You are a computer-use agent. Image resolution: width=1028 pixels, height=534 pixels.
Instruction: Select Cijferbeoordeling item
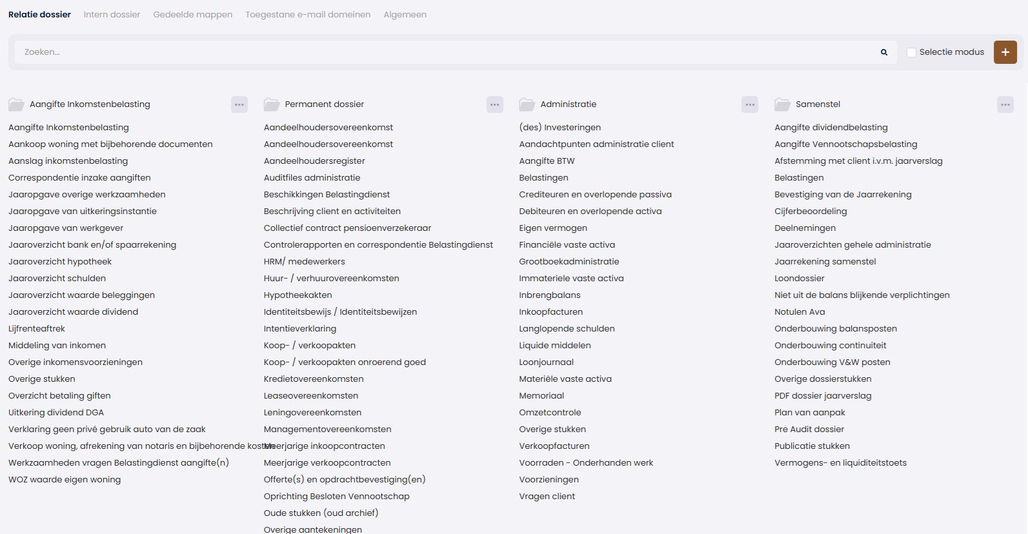[811, 212]
